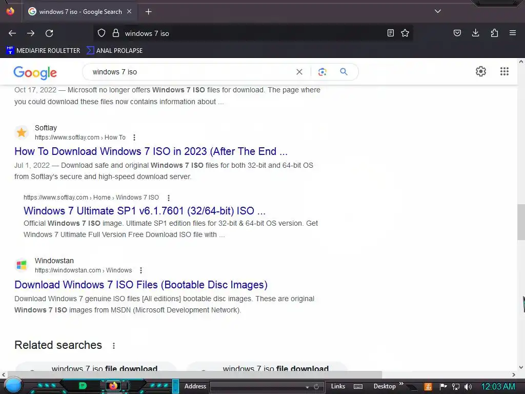Screen dimensions: 525x394
Task: Close the windows 7 iso Google Search tab
Action: coord(129,11)
